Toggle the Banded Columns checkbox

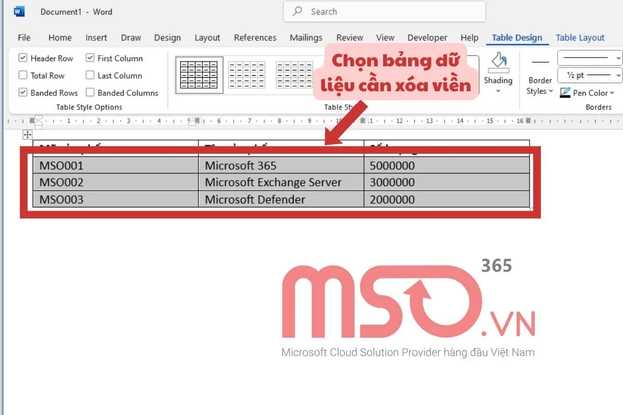pos(90,93)
